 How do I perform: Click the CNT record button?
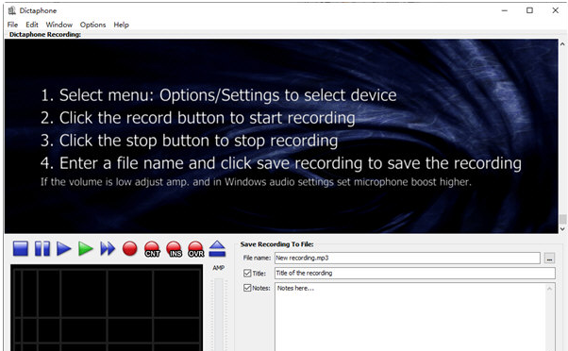pyautogui.click(x=152, y=249)
